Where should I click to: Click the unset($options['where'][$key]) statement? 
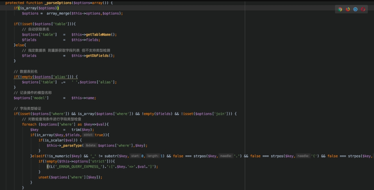tap(70, 177)
